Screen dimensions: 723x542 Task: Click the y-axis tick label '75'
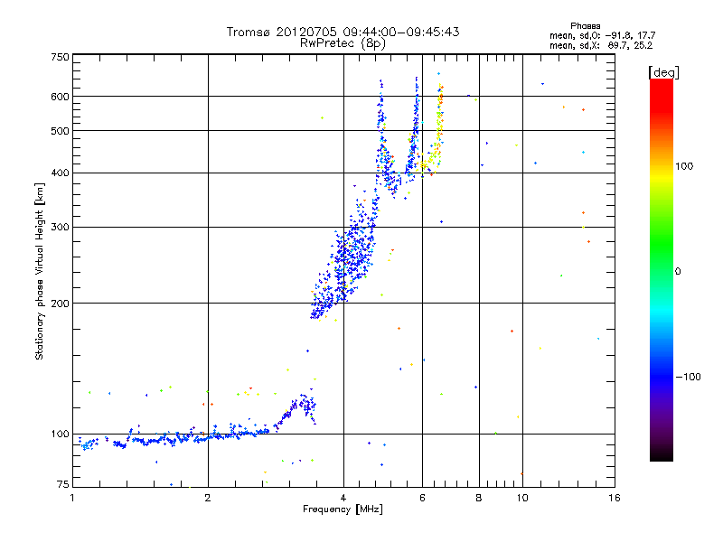[x=63, y=484]
